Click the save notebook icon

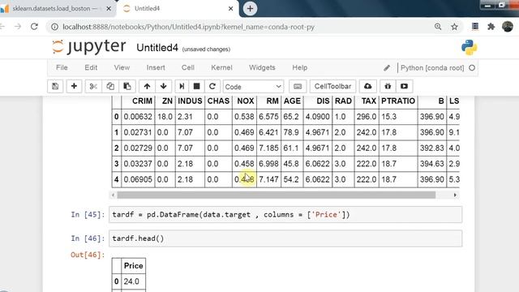[x=55, y=87]
